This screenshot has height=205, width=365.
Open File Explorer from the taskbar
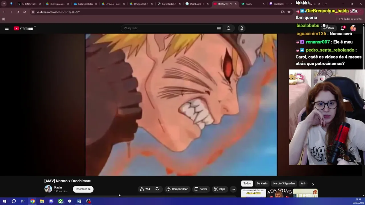point(42,201)
